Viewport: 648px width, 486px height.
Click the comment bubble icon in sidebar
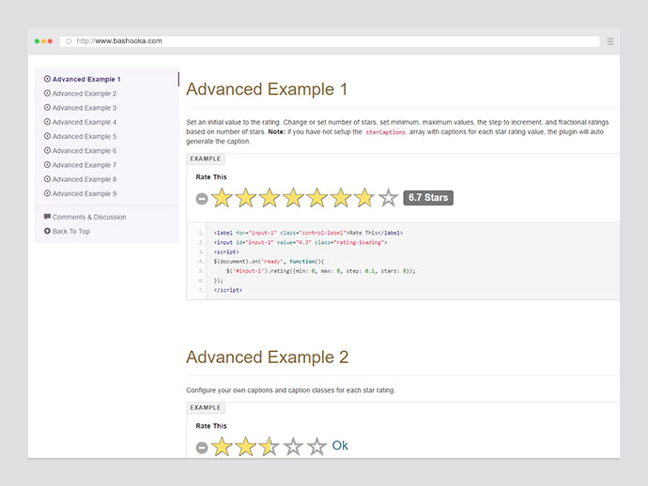[x=47, y=217]
